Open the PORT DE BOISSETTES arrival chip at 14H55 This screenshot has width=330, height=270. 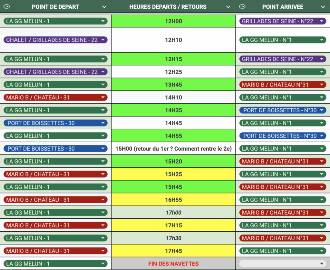click(x=283, y=136)
